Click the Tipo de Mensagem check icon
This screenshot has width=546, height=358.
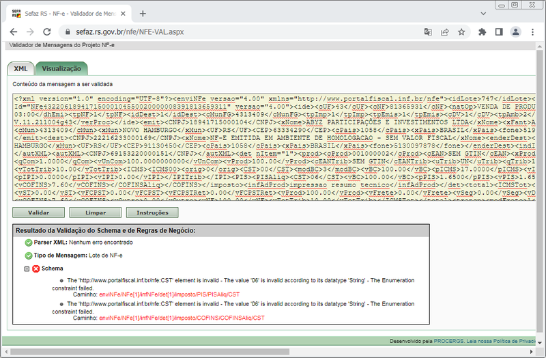tap(29, 256)
